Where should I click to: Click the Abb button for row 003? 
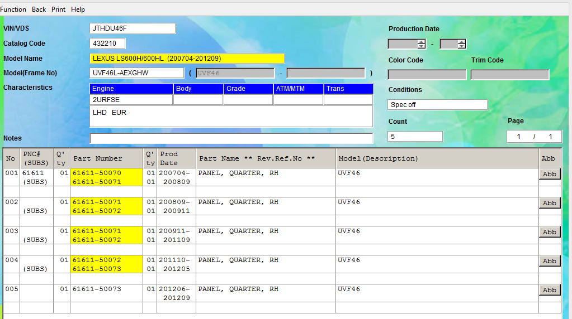click(x=550, y=232)
